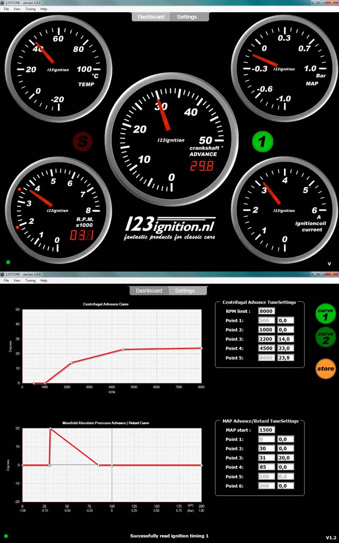The width and height of the screenshot is (339, 543).
Task: Click the ignitioncoil current gauge
Action: pyautogui.click(x=284, y=210)
